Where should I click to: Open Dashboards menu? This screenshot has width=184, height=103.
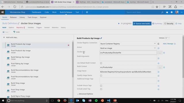coord(37,12)
